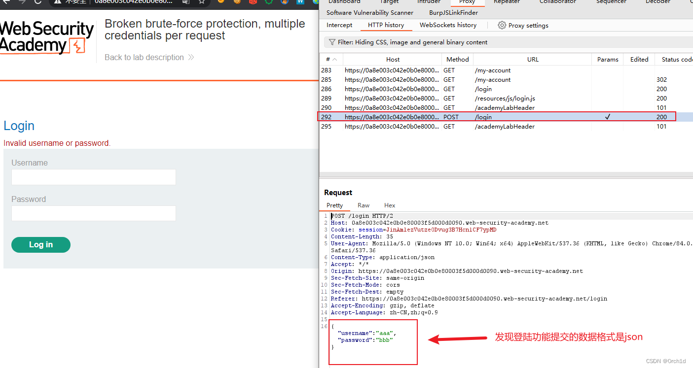Screen dimensions: 693x368
Task: Click the Cookie session header line
Action: click(x=413, y=230)
